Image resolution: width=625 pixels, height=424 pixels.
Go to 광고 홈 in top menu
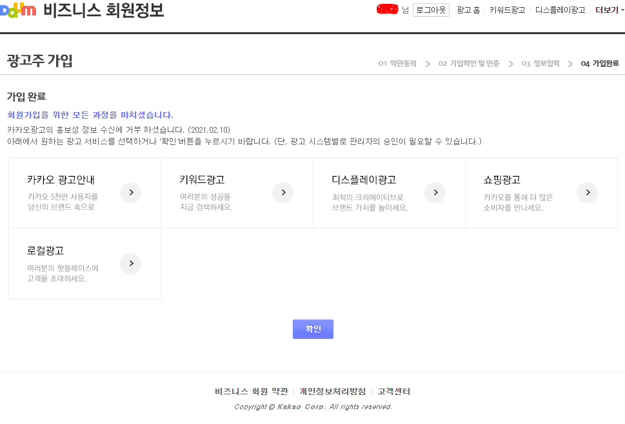coord(468,10)
